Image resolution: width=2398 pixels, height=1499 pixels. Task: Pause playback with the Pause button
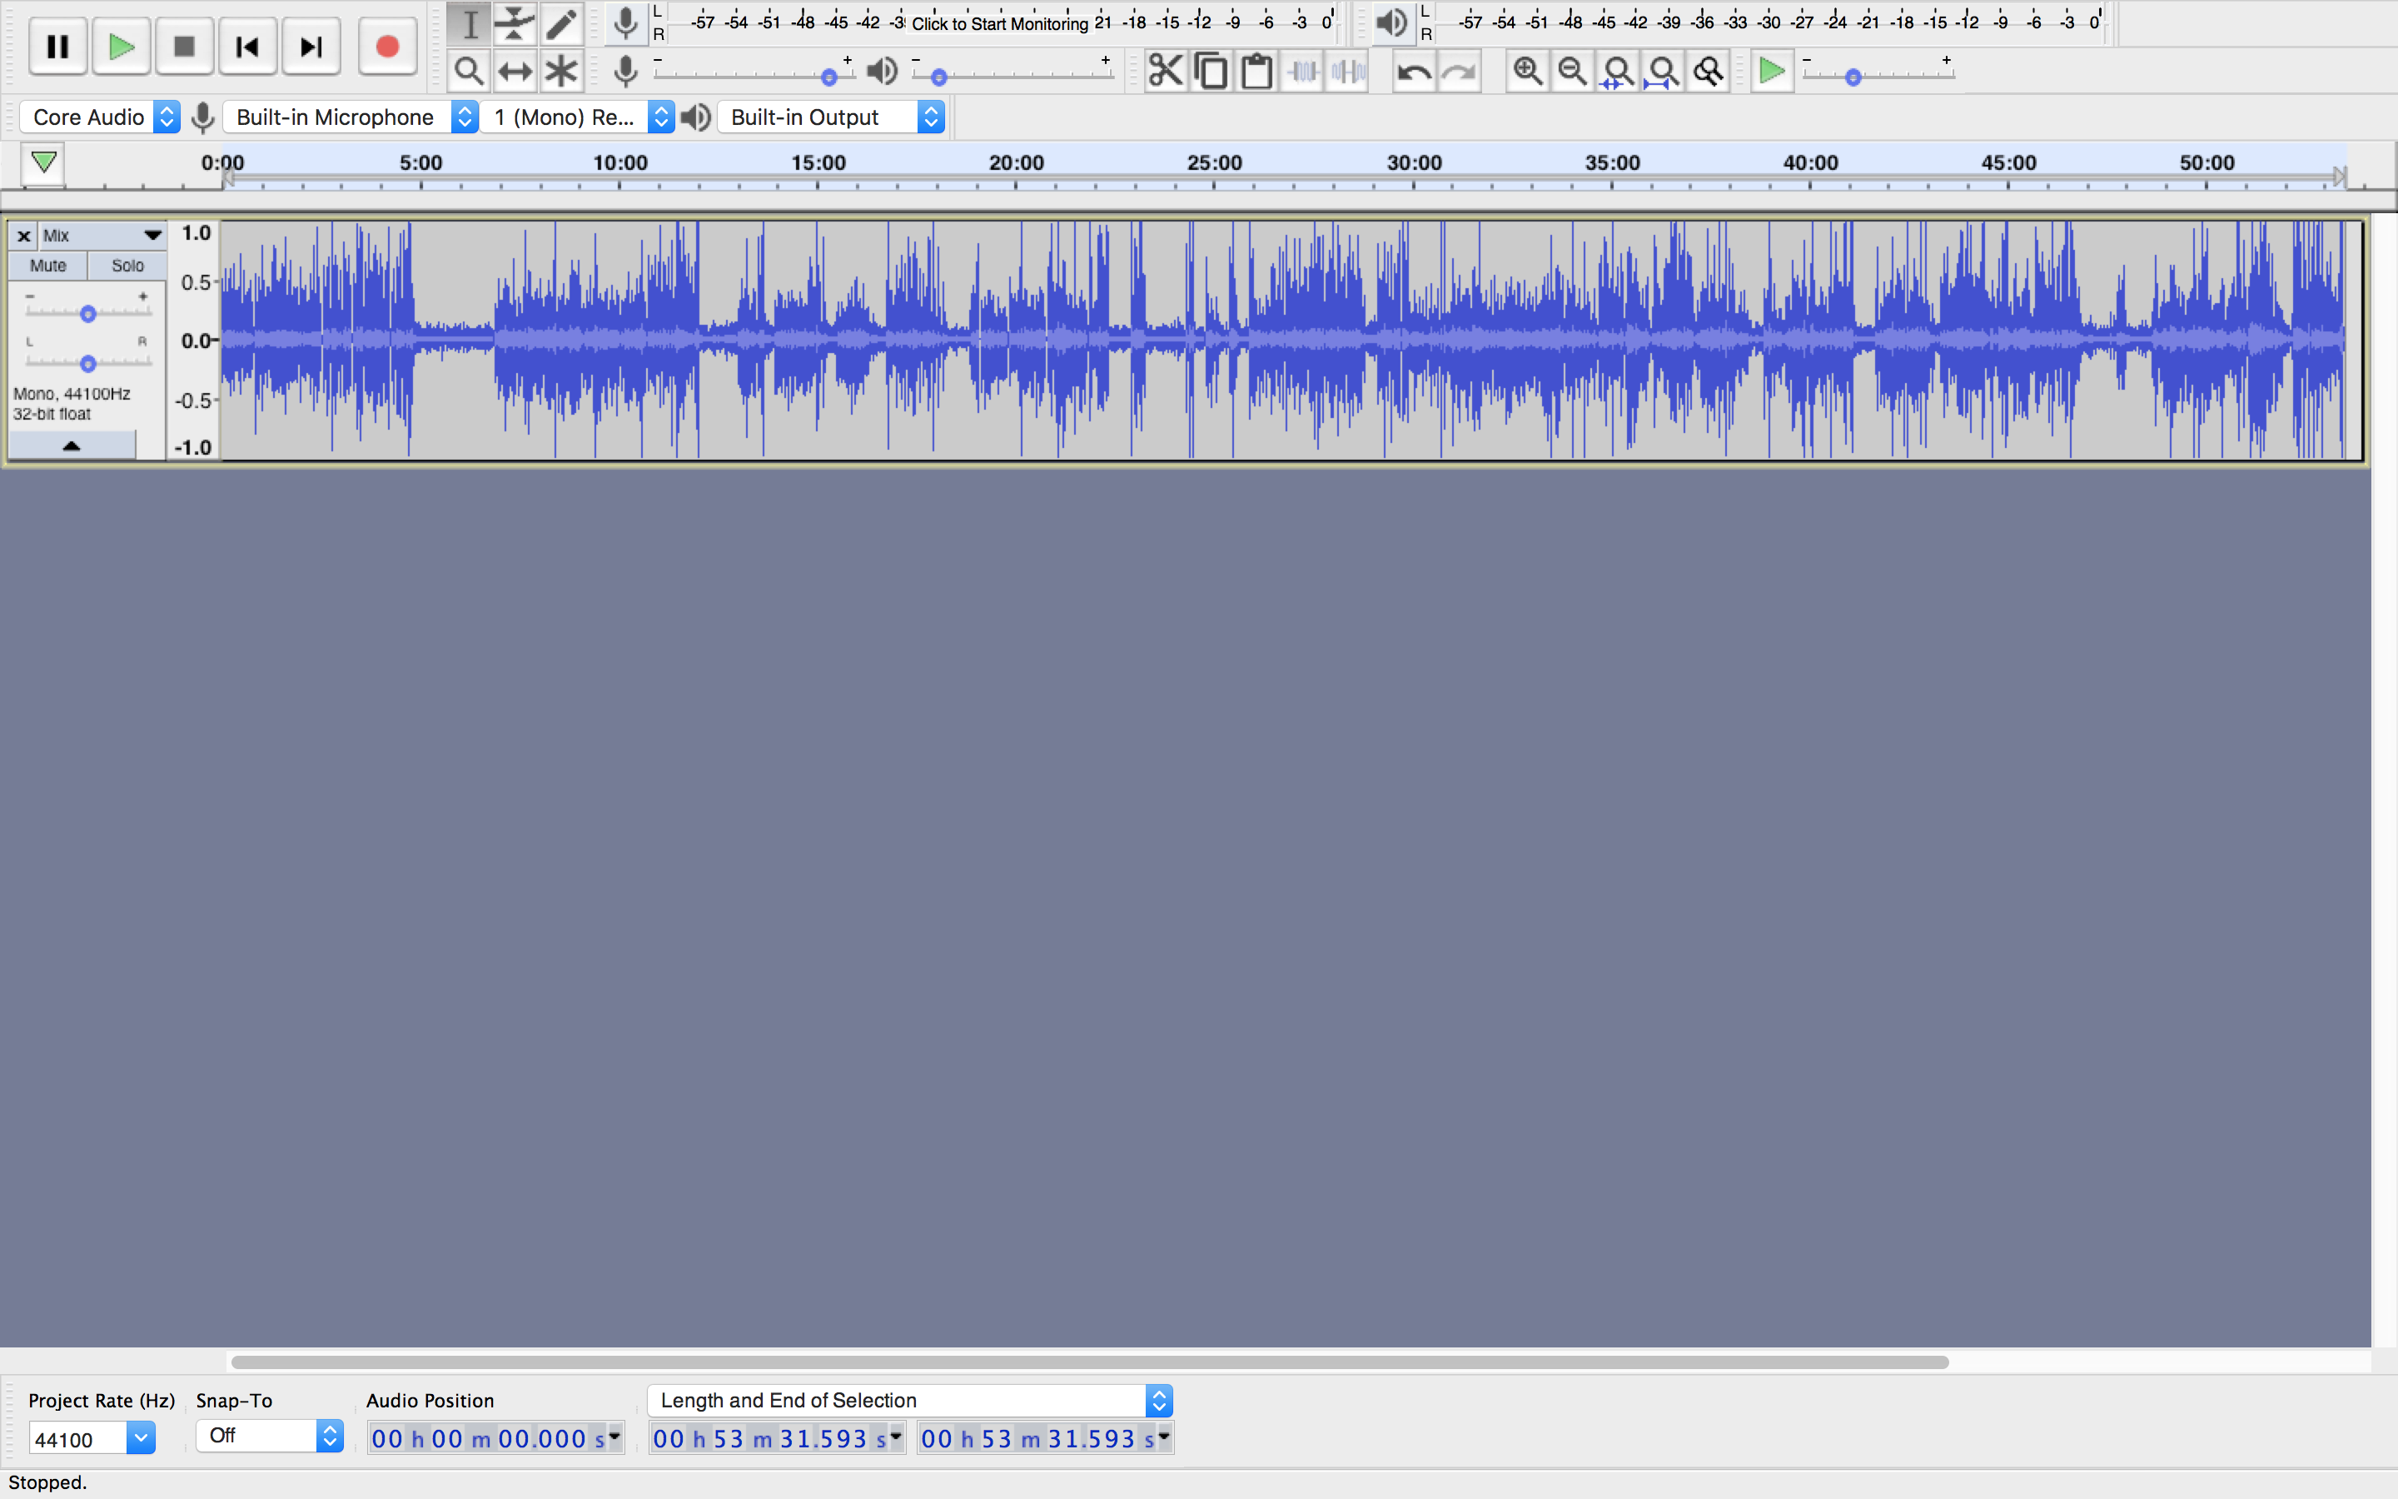pyautogui.click(x=57, y=47)
